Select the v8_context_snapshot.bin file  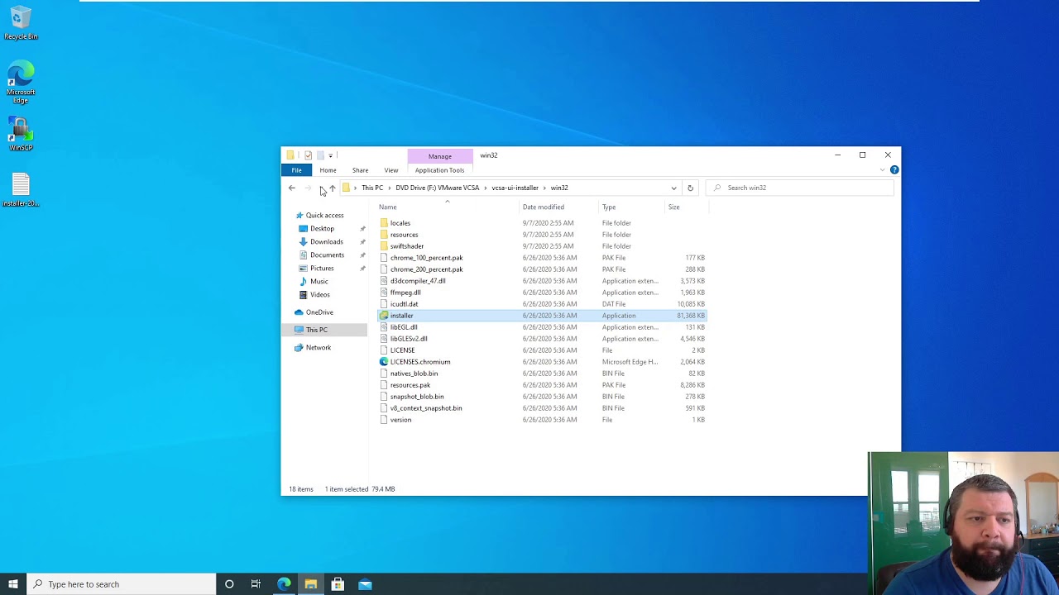[543, 408]
